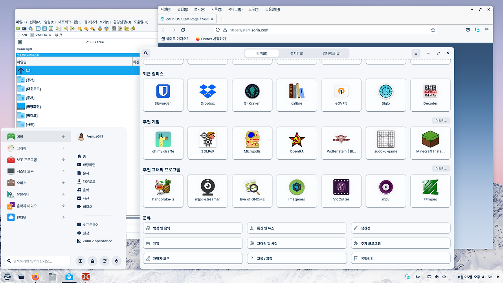The width and height of the screenshot is (503, 283).
Task: Click the Software store icon in taskbar
Action: 69,277
